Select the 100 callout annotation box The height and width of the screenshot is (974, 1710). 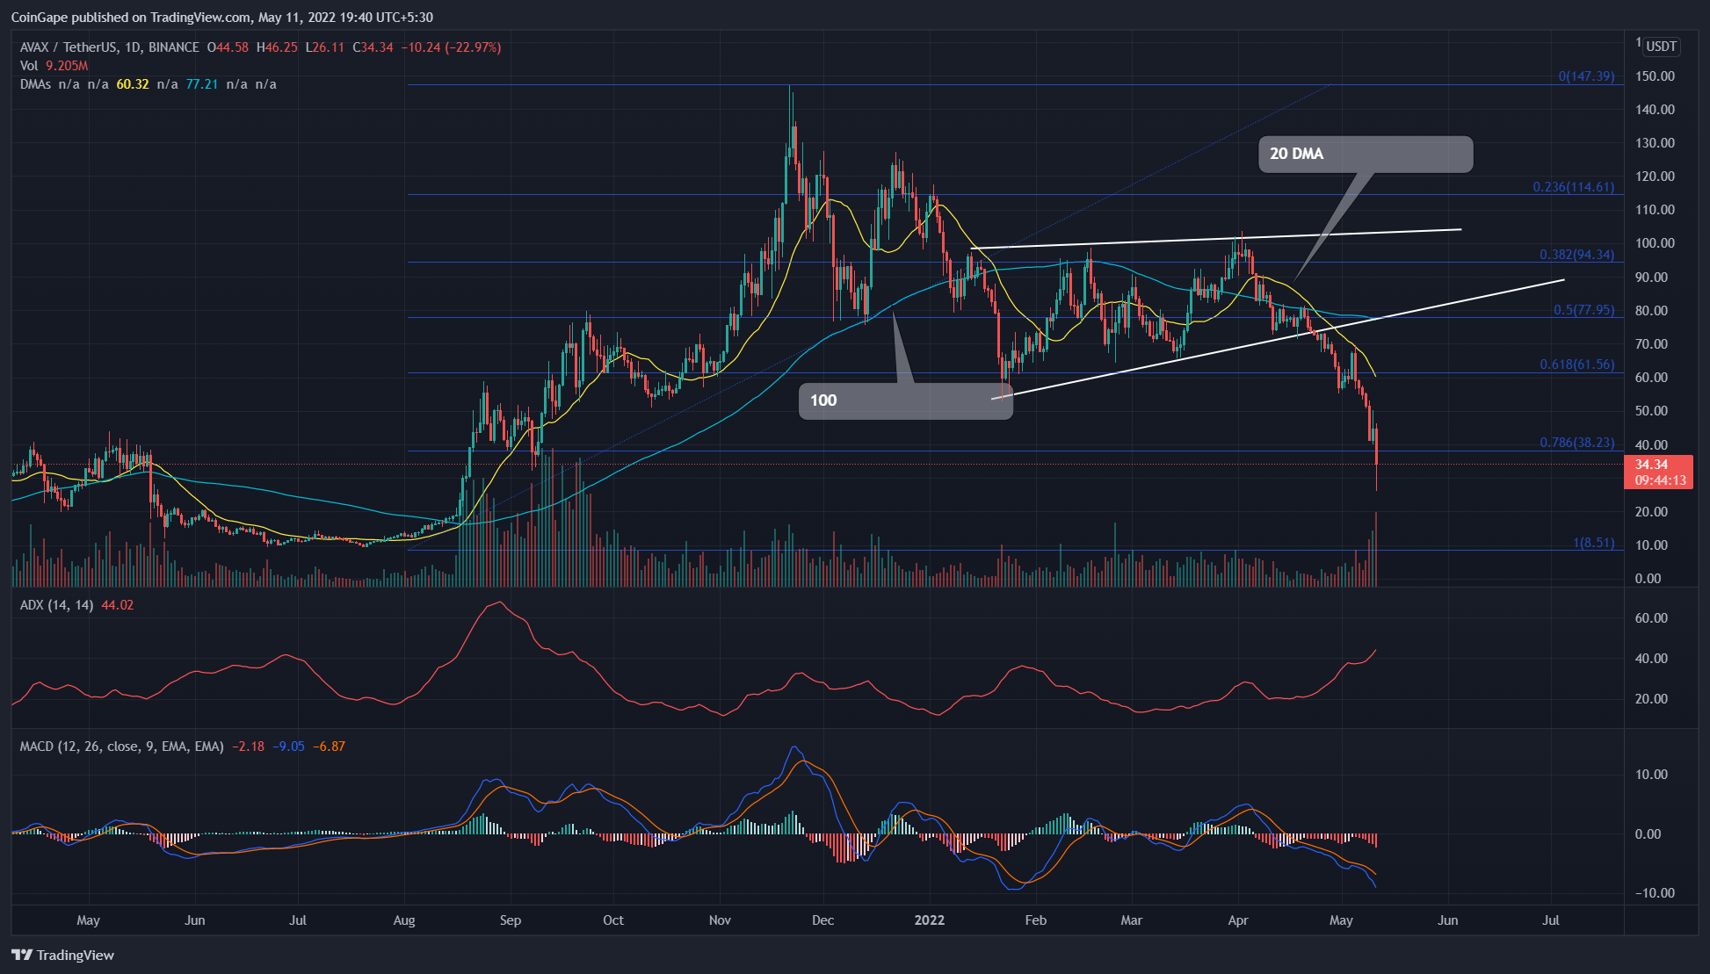coord(905,400)
